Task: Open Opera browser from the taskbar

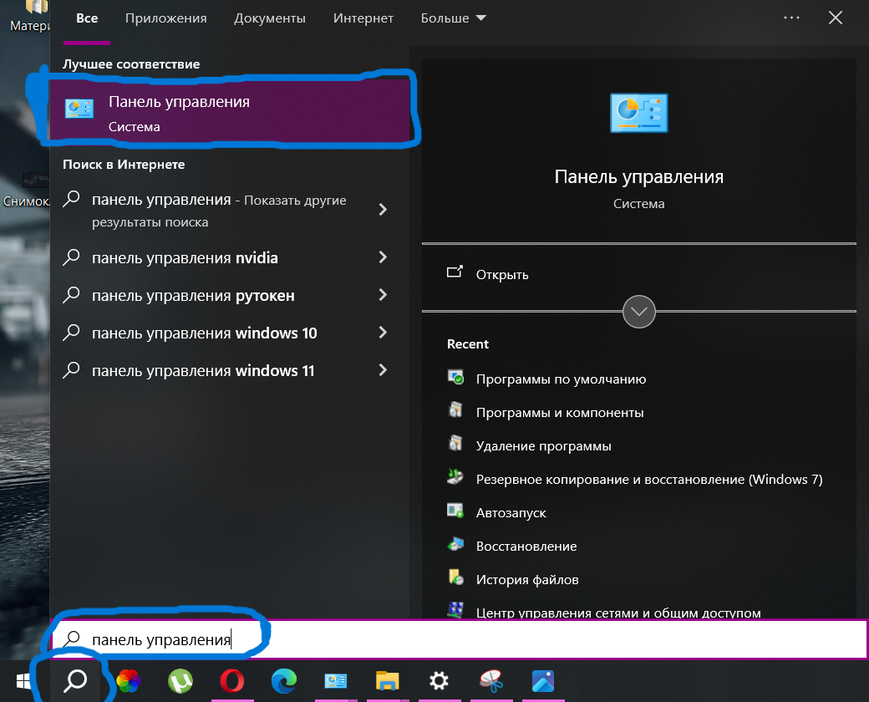Action: coord(232,681)
